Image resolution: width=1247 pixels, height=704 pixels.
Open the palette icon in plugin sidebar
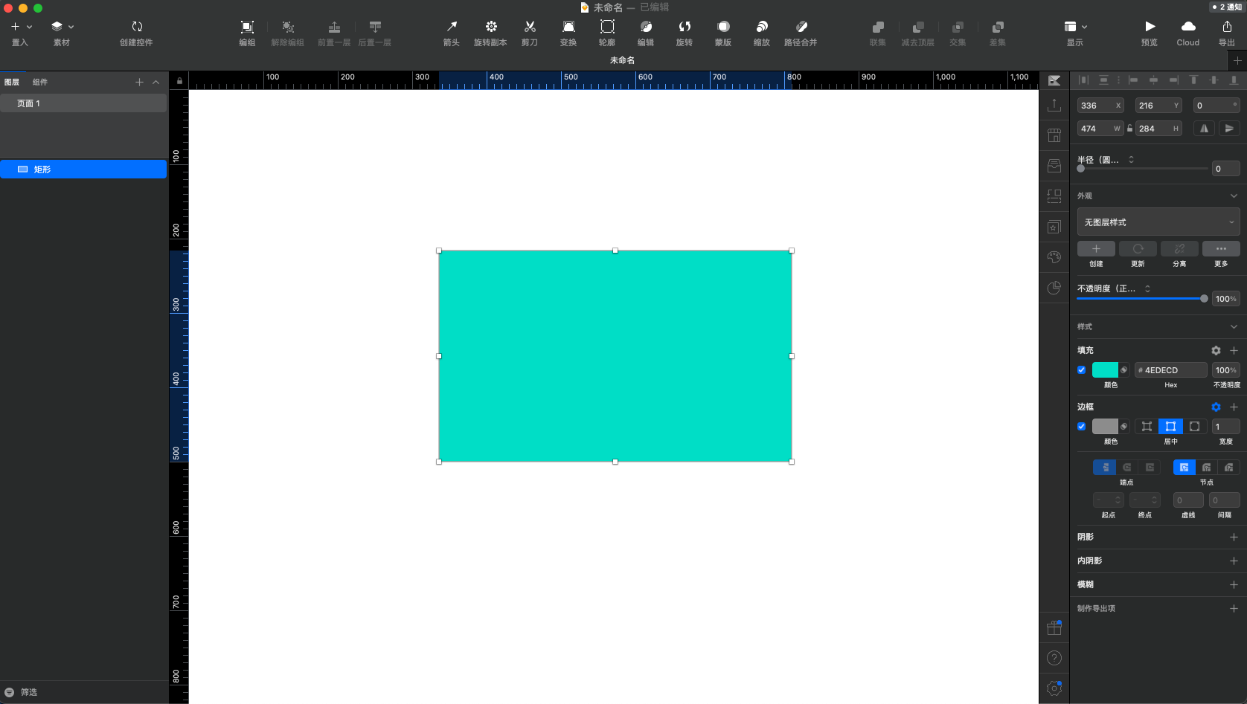pos(1054,257)
